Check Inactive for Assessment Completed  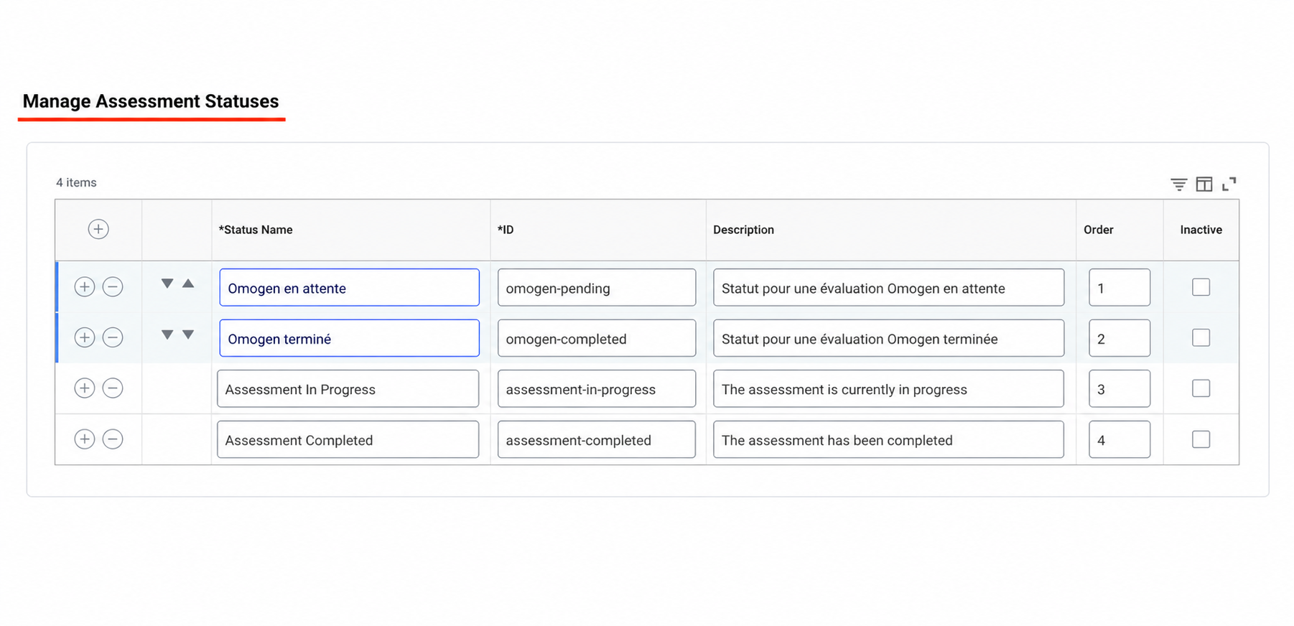(1201, 439)
